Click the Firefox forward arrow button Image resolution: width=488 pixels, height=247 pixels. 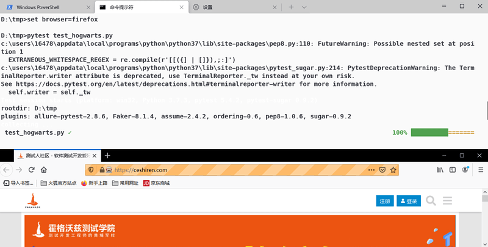tap(19, 170)
